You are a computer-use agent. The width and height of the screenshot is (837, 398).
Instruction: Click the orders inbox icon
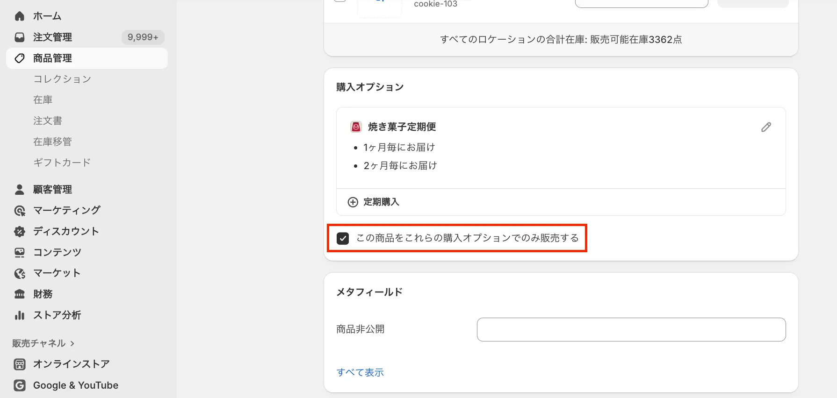coord(20,37)
